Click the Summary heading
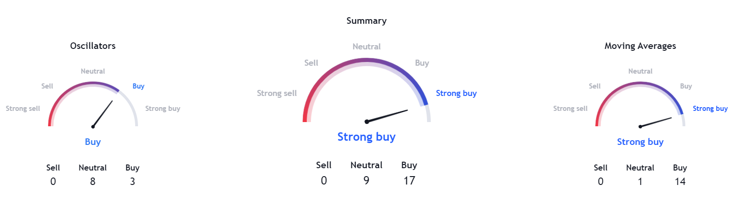Viewport: 738px width, 205px height. [x=366, y=21]
